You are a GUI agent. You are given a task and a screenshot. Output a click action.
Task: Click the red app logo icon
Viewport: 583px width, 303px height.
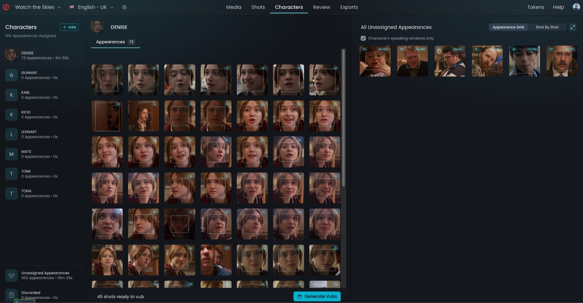[6, 7]
